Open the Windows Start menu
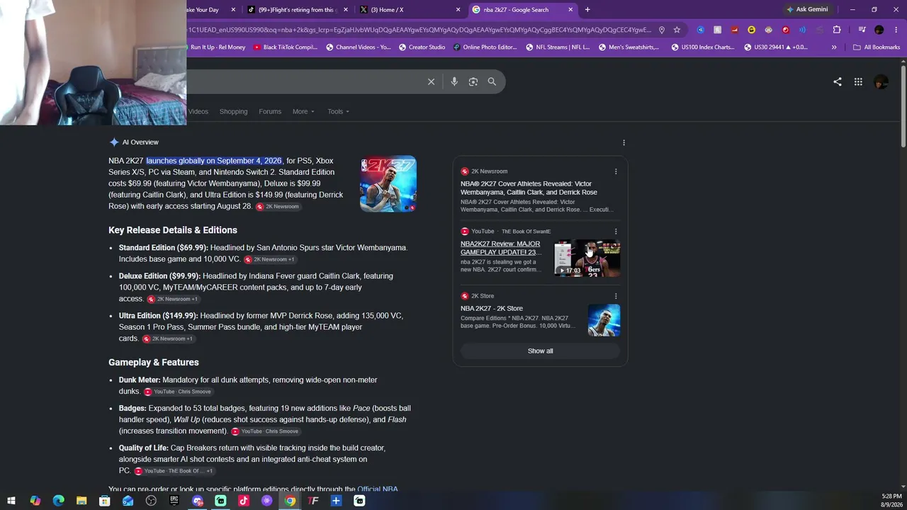Image resolution: width=907 pixels, height=510 pixels. pos(11,501)
